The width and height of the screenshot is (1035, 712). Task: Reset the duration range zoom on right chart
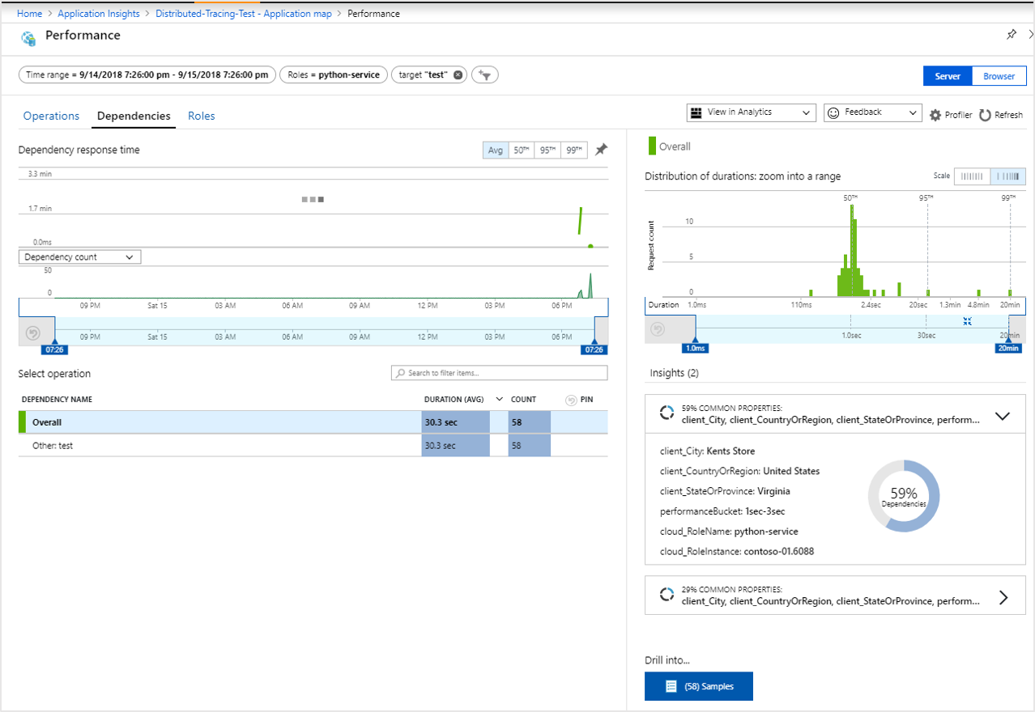coord(658,329)
